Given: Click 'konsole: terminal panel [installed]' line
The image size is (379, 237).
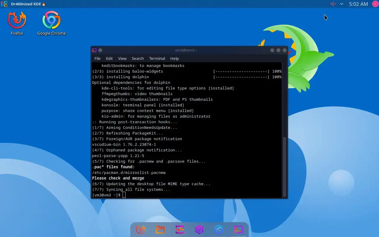Looking at the screenshot, I should (143, 105).
